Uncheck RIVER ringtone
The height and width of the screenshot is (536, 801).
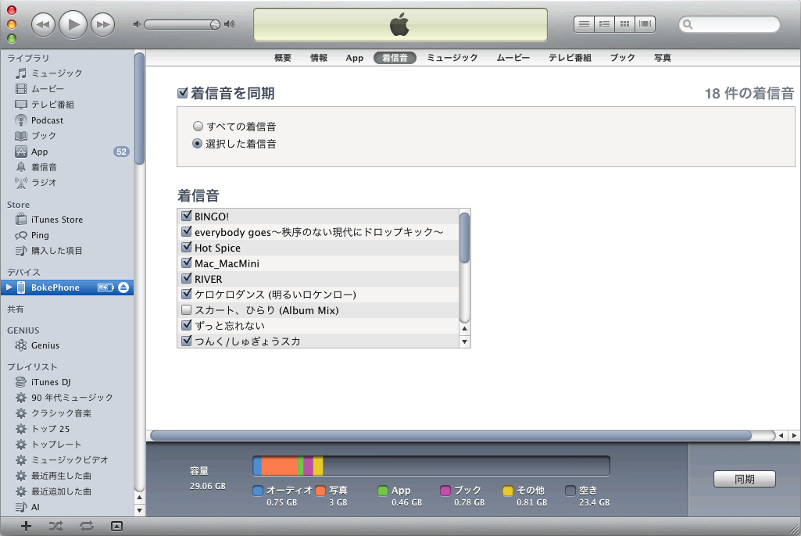[187, 278]
